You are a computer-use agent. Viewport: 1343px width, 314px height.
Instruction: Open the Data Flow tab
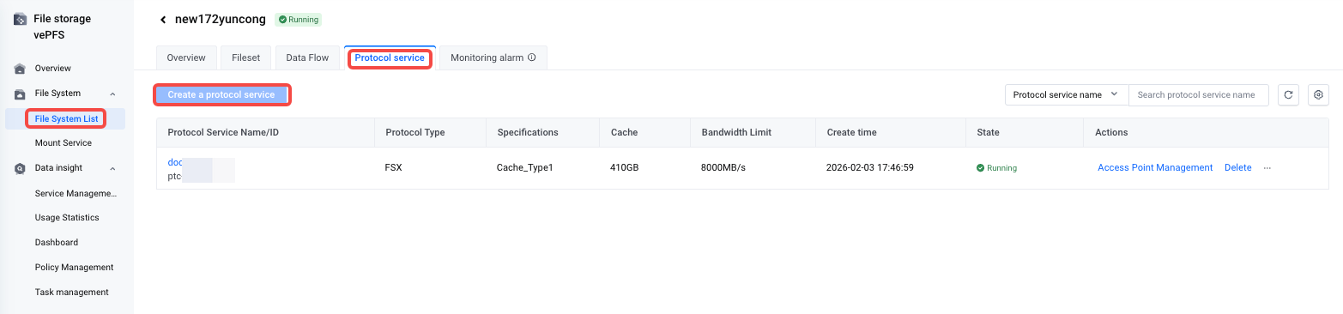tap(307, 57)
